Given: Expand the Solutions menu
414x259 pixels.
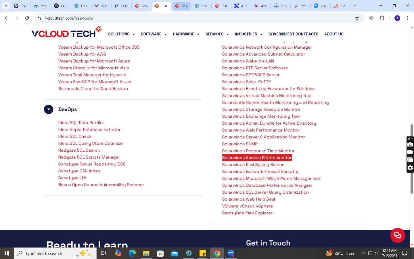Looking at the screenshot, I should (121, 34).
